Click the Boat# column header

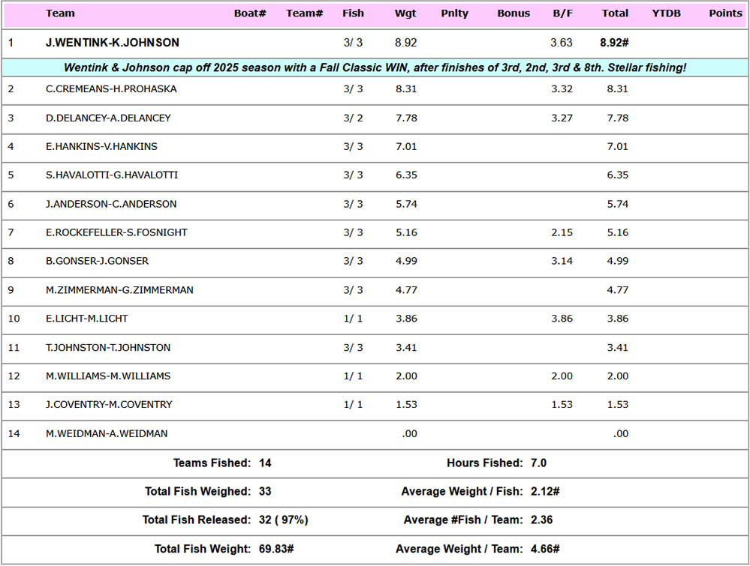tap(250, 13)
